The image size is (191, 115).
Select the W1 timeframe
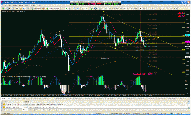(132, 8)
